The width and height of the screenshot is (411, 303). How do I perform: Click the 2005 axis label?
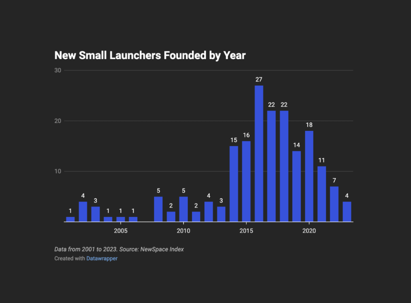pyautogui.click(x=121, y=231)
